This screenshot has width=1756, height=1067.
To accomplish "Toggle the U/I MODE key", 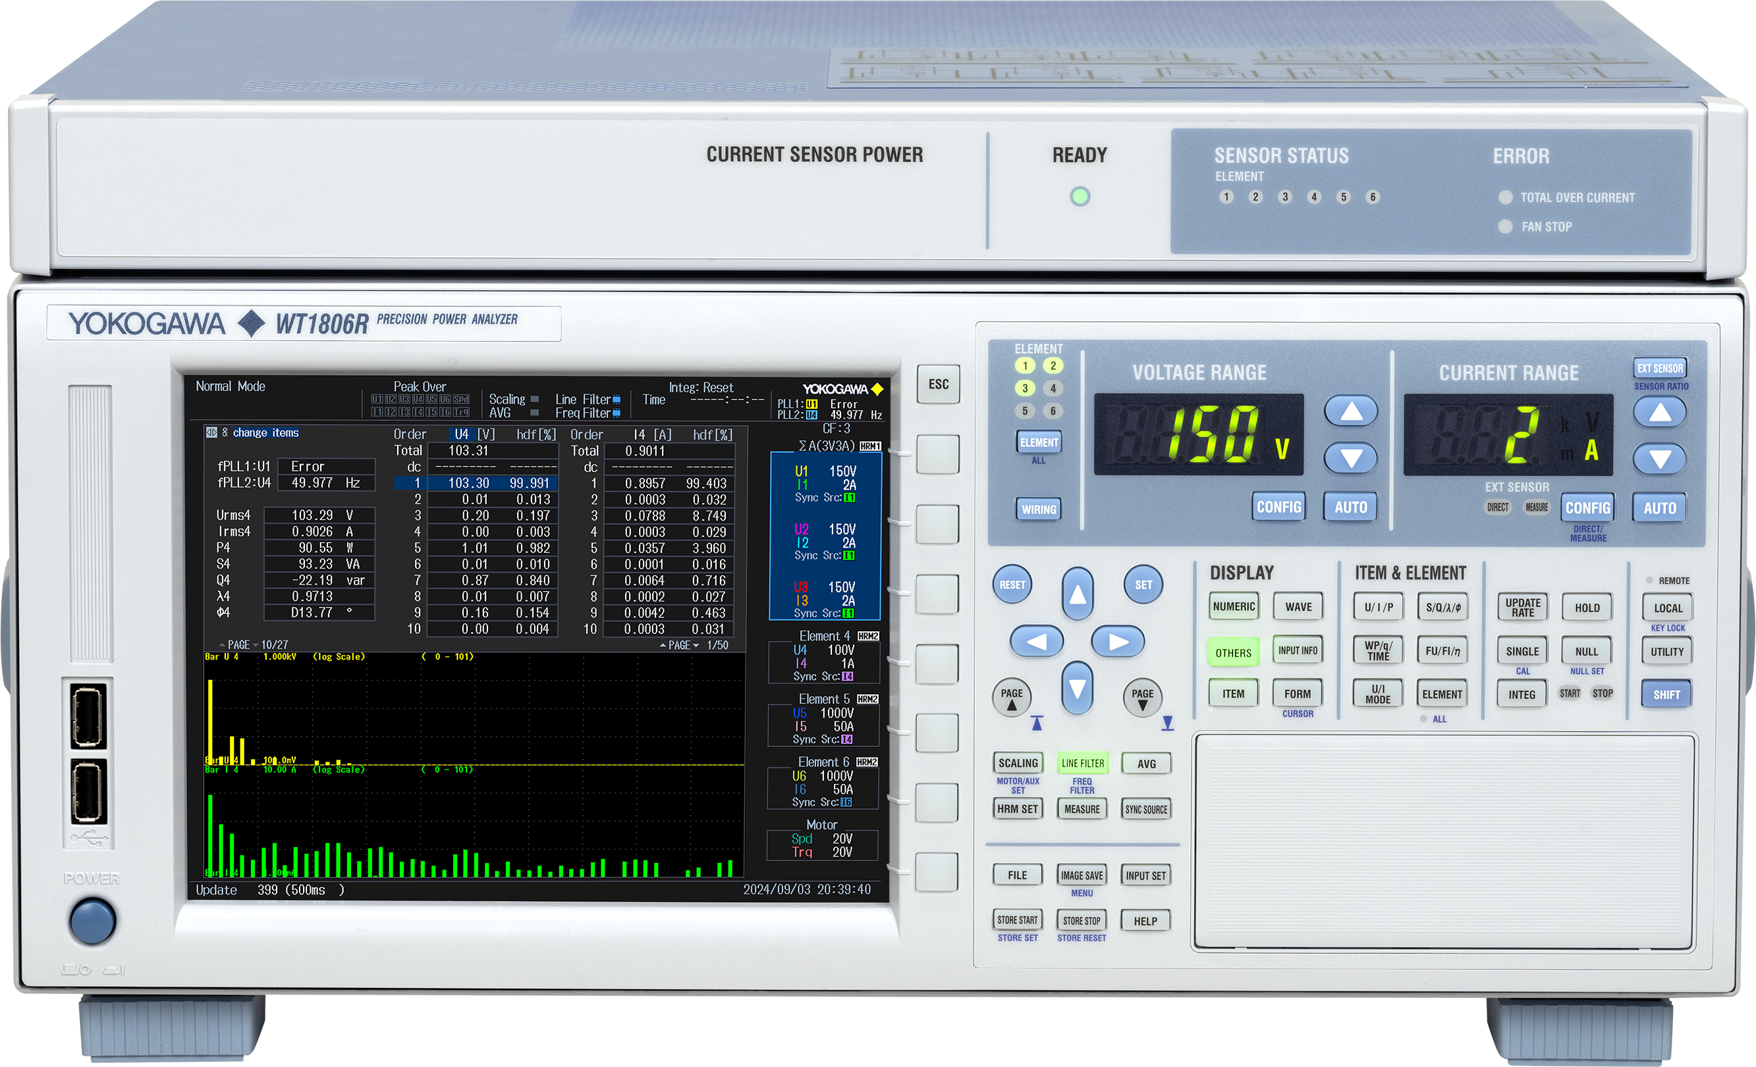I will 1379,694.
